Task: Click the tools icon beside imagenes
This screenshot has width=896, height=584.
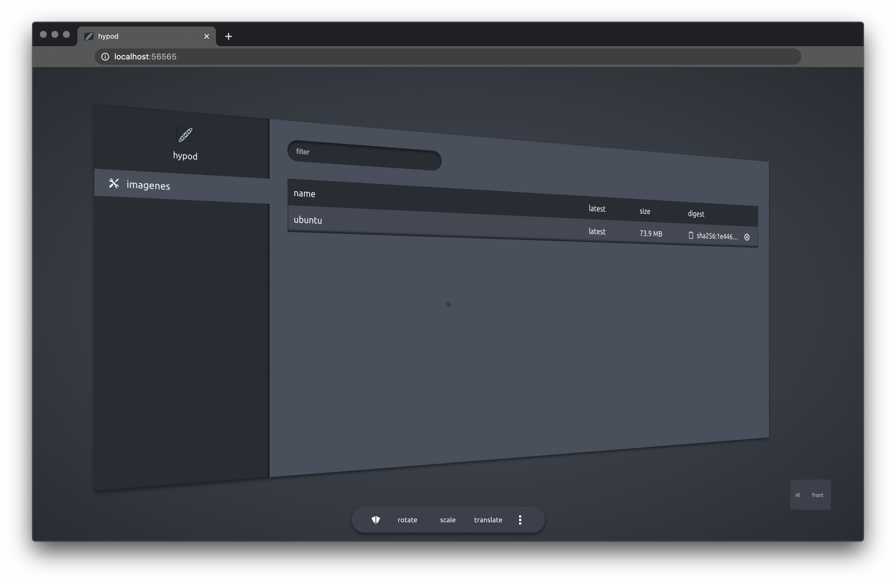Action: click(x=114, y=183)
